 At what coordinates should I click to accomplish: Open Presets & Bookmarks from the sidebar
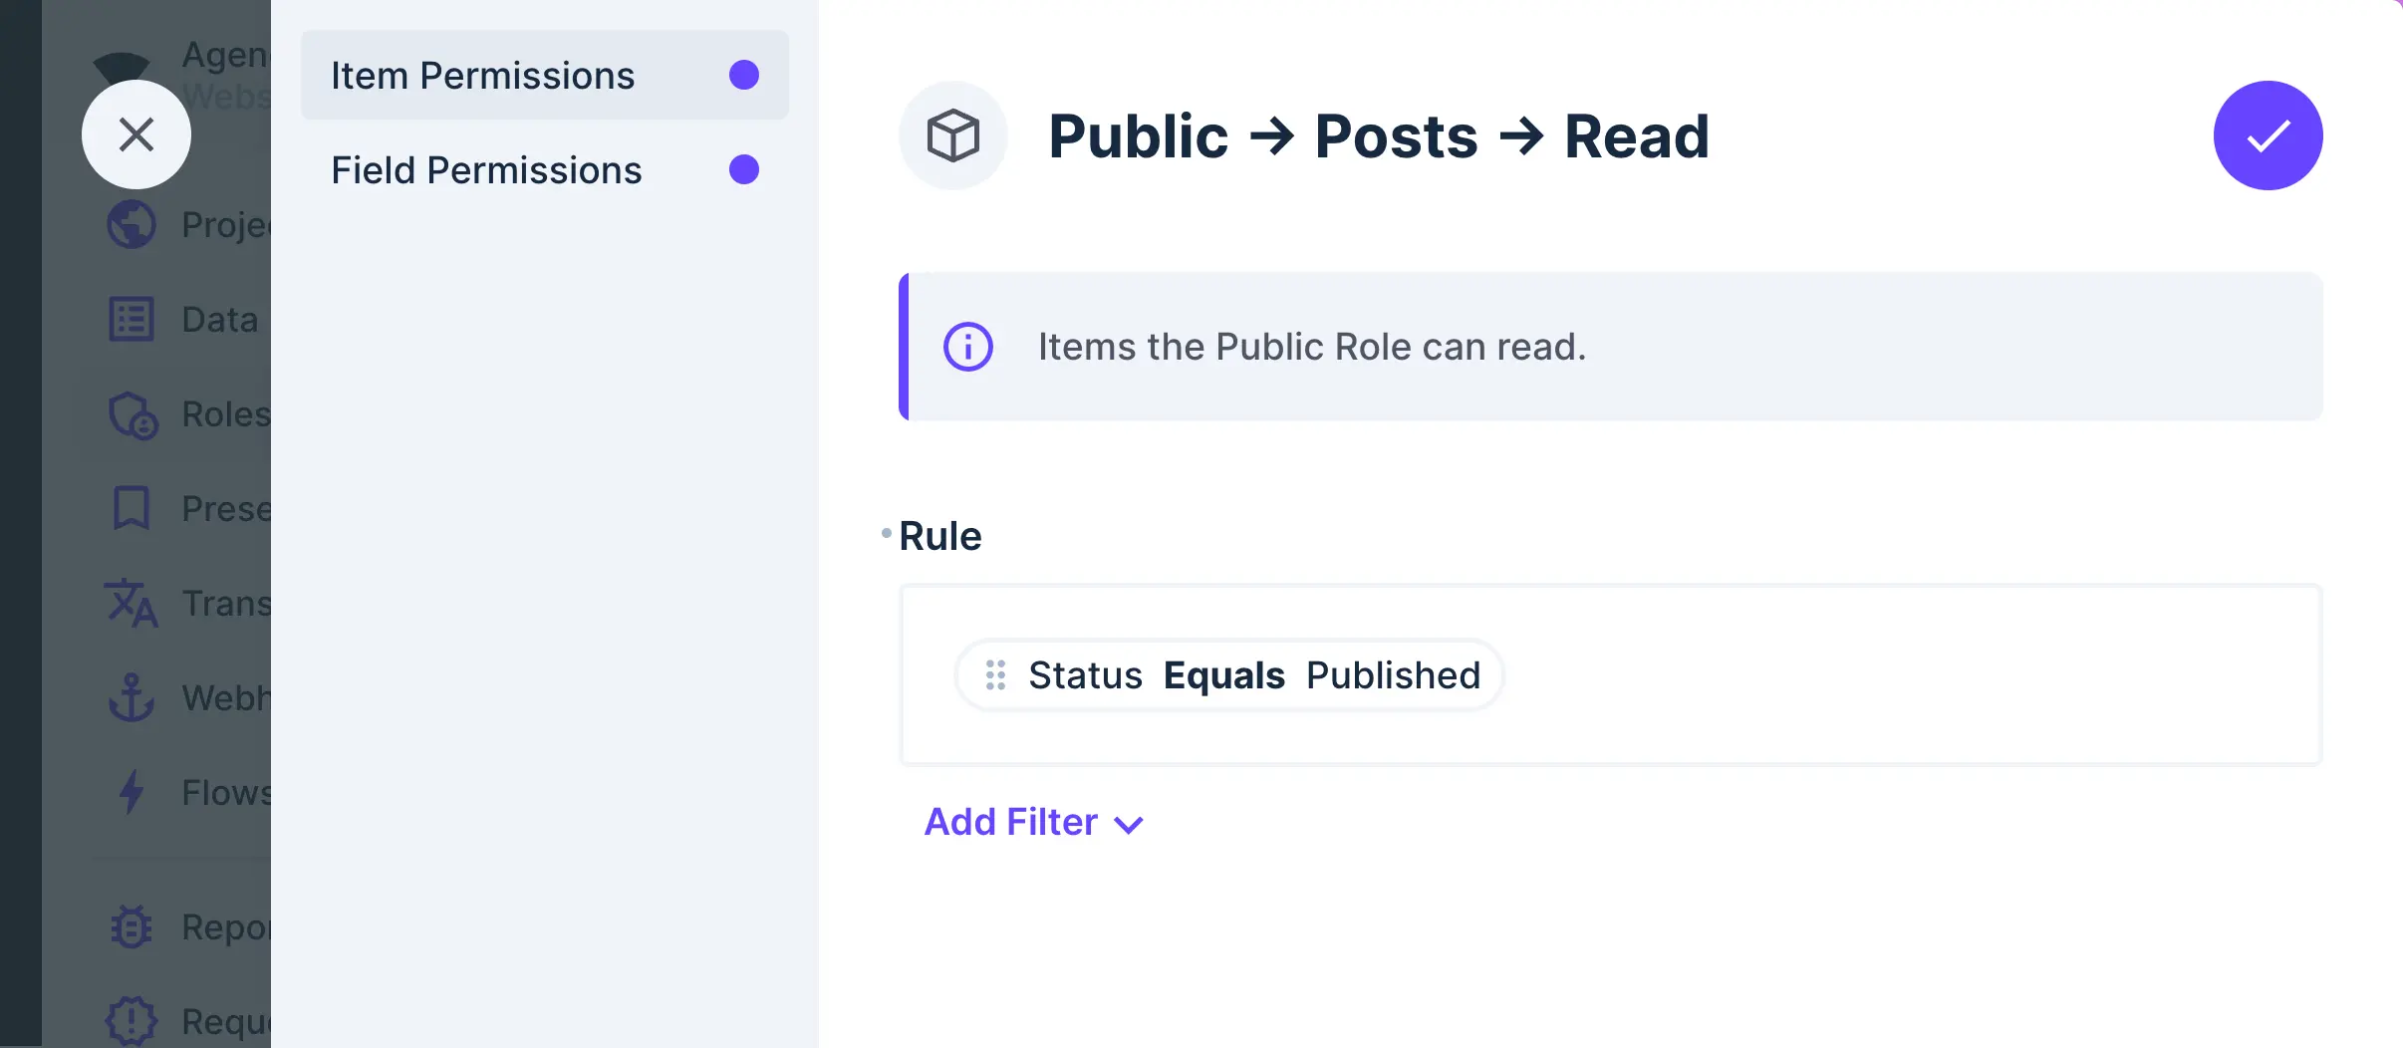point(131,508)
